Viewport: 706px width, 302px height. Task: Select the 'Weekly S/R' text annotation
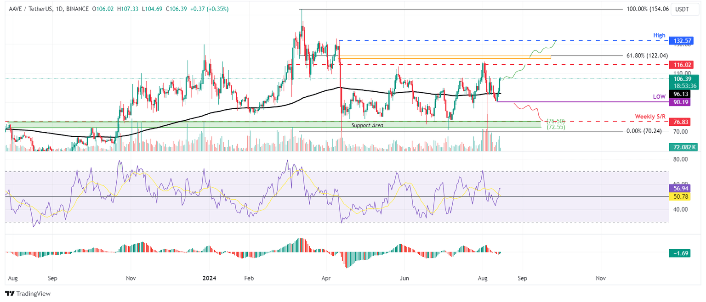click(650, 117)
